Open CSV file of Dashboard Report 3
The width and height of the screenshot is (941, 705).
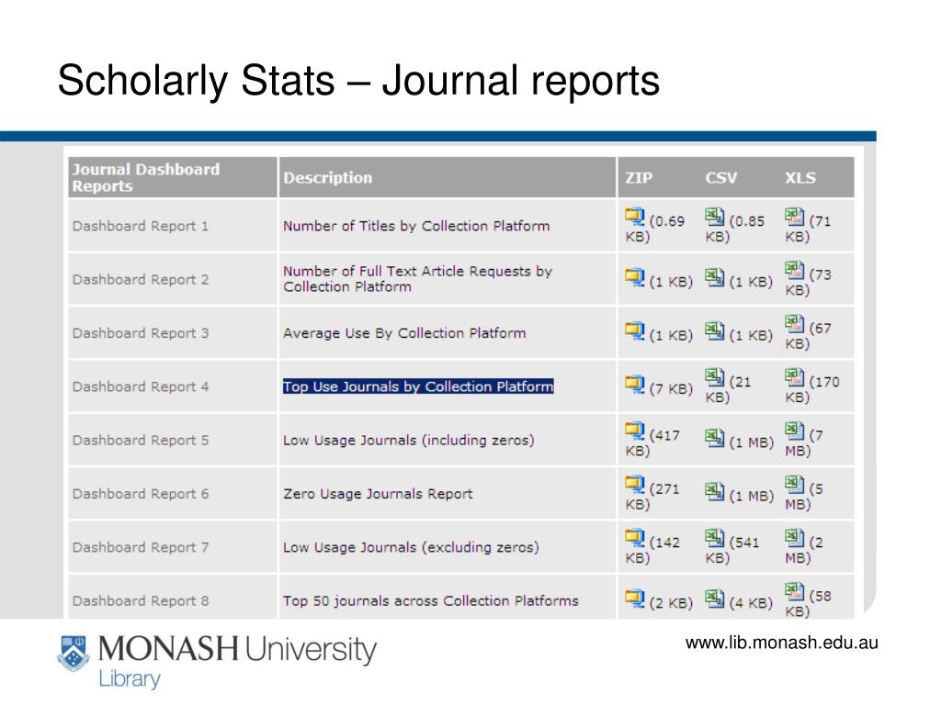(x=715, y=330)
